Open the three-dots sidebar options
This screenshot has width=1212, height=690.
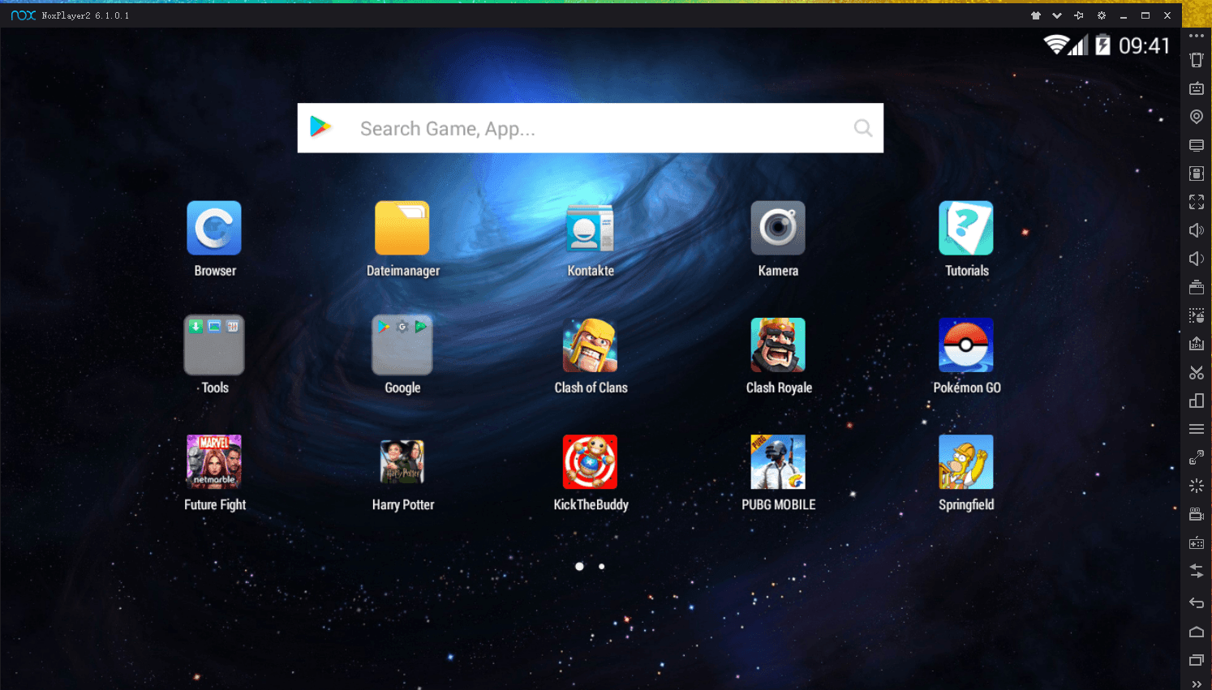tap(1197, 36)
